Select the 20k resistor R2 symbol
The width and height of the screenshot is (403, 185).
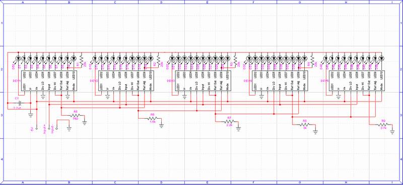(158, 61)
